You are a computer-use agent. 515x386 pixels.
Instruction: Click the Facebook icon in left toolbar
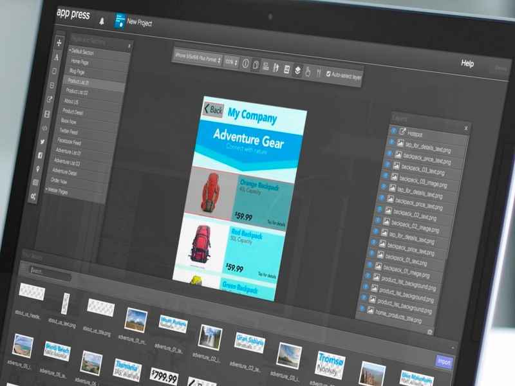pyautogui.click(x=41, y=155)
